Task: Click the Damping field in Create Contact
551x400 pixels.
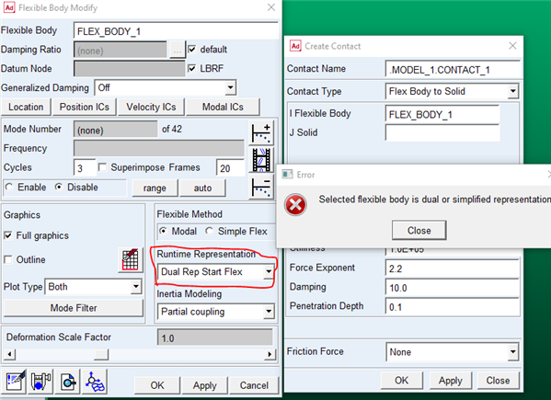Action: (x=453, y=288)
